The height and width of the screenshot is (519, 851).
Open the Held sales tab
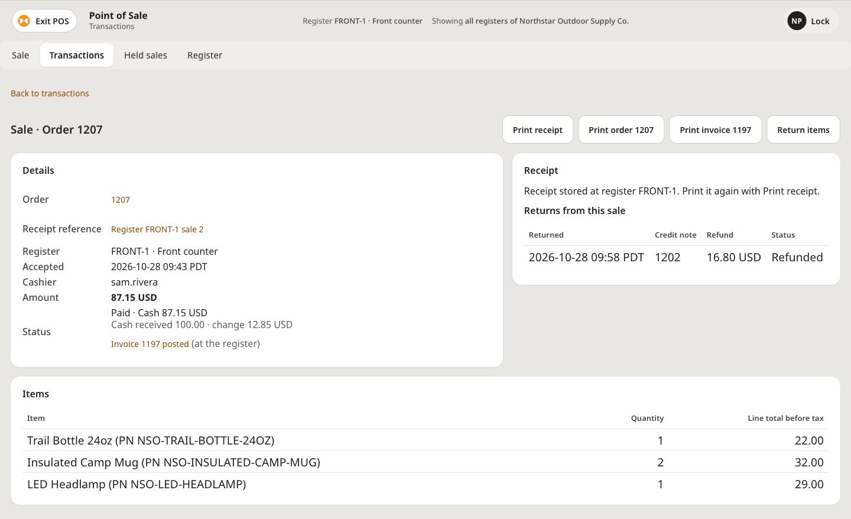click(145, 55)
